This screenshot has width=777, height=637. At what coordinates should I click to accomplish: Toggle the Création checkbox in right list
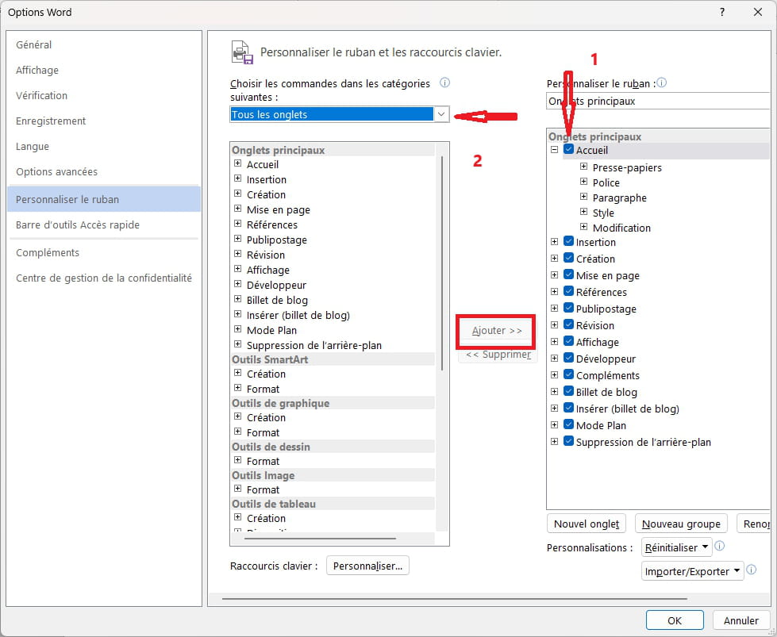coord(569,258)
